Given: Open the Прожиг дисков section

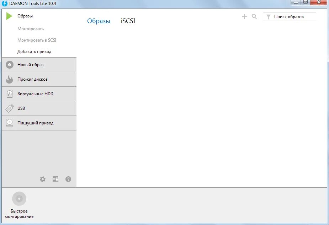Looking at the screenshot, I should (39, 79).
